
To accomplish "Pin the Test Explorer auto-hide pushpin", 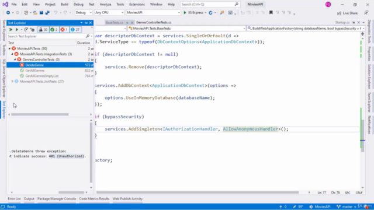I will point(86,23).
